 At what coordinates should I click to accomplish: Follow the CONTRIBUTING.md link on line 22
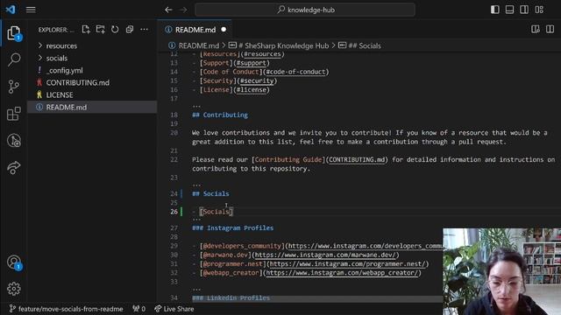357,159
